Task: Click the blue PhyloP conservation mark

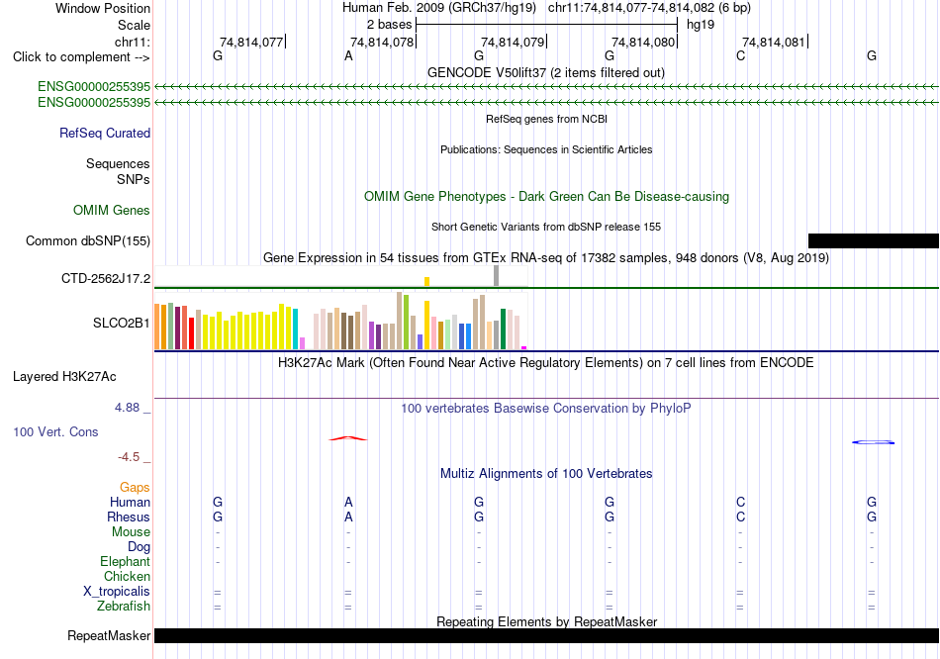Action: [x=873, y=442]
